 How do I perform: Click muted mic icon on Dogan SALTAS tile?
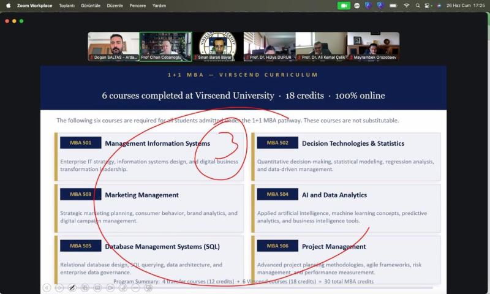tap(91, 58)
